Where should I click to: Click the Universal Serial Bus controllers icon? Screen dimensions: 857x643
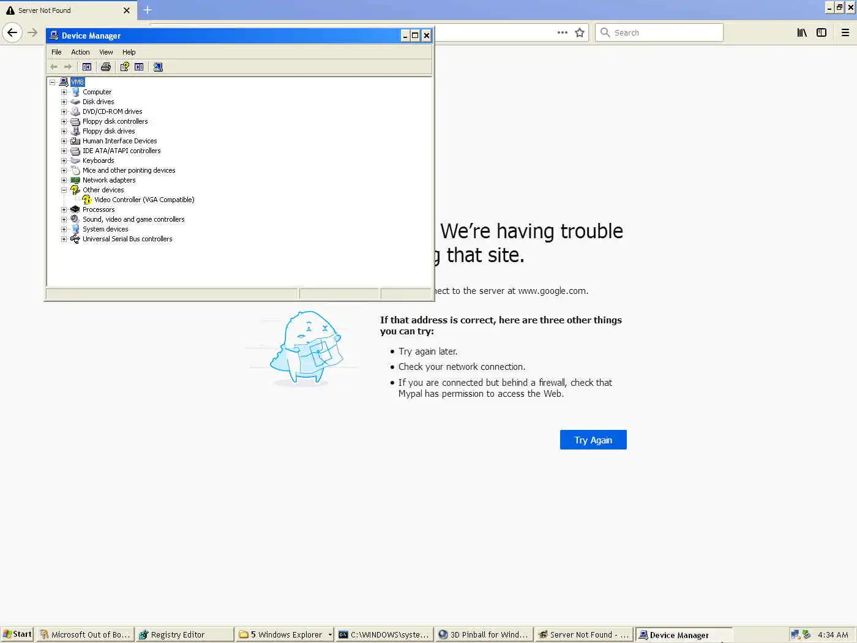(75, 239)
